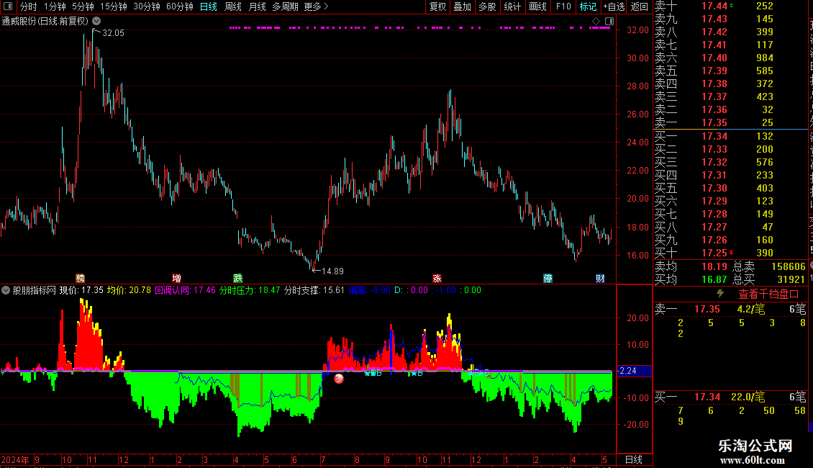
Task: Toggle the left sidebar panel icon
Action: coord(8,6)
